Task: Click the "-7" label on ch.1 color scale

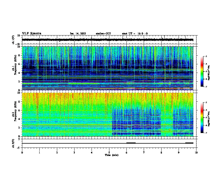Action: pos(206,87)
